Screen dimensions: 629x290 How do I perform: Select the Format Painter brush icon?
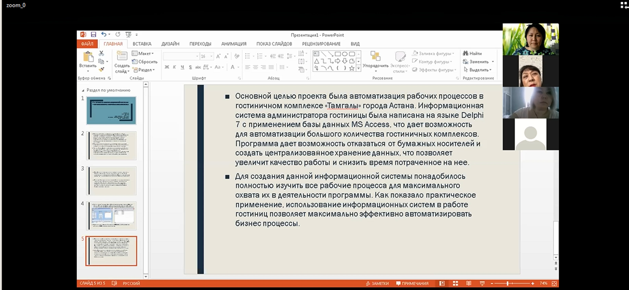pyautogui.click(x=101, y=70)
